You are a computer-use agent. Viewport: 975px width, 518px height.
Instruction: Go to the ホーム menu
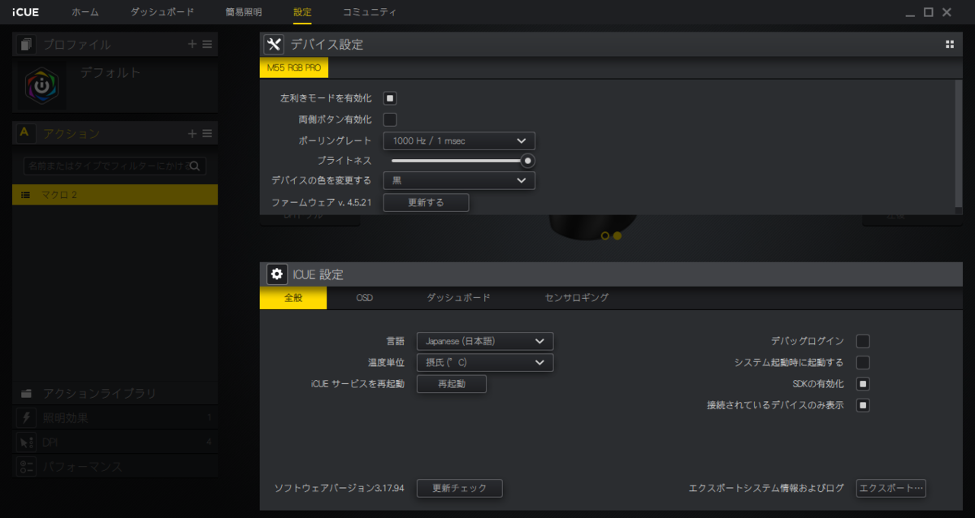click(85, 12)
